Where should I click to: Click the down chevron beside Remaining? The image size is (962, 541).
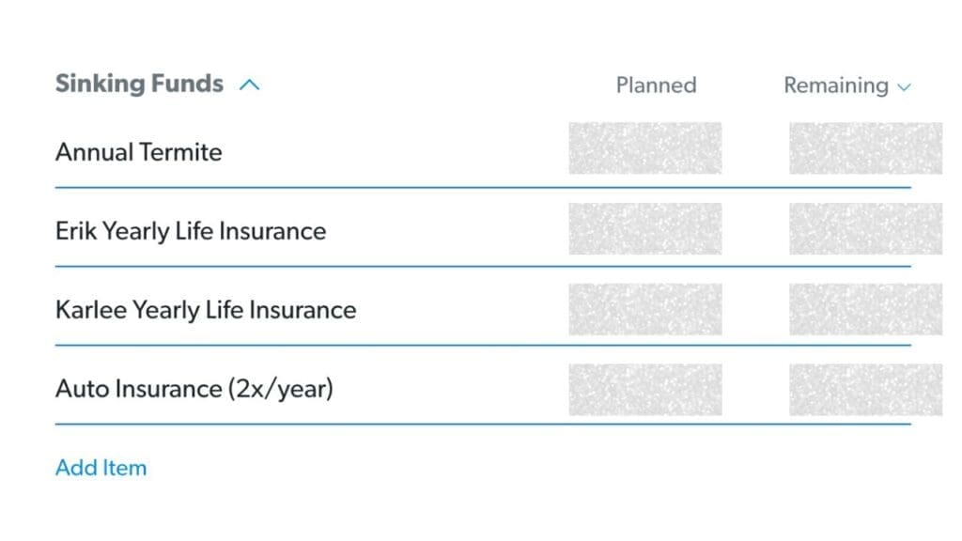[905, 87]
